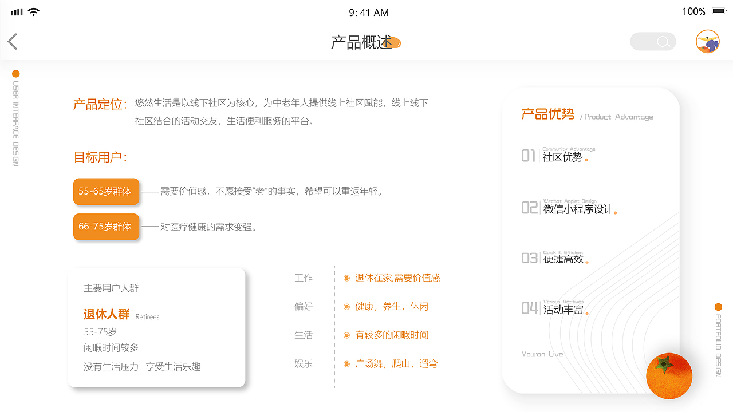Select the Wi-Fi icon in the status bar
This screenshot has width=733, height=412.
[x=33, y=11]
